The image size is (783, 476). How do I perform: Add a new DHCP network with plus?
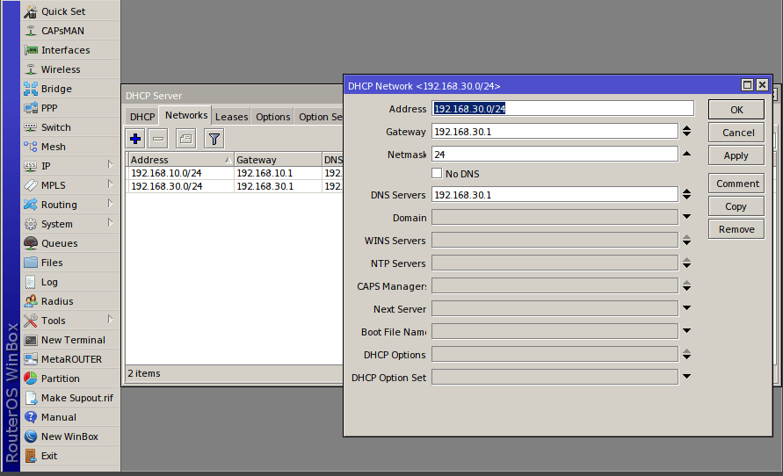(x=135, y=139)
